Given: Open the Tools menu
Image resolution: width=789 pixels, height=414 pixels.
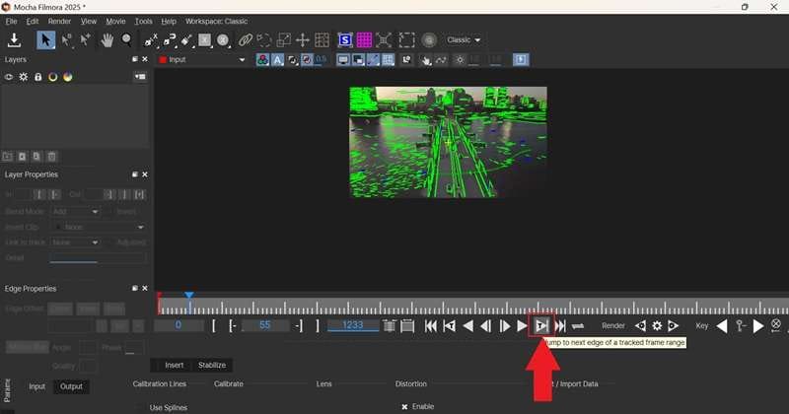Looking at the screenshot, I should [143, 21].
